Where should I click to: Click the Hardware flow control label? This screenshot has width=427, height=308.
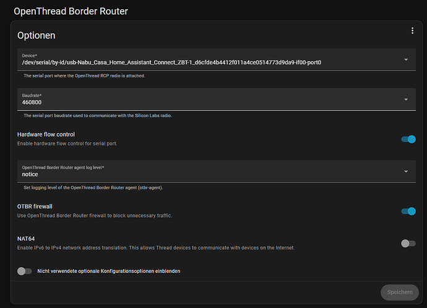click(x=46, y=134)
